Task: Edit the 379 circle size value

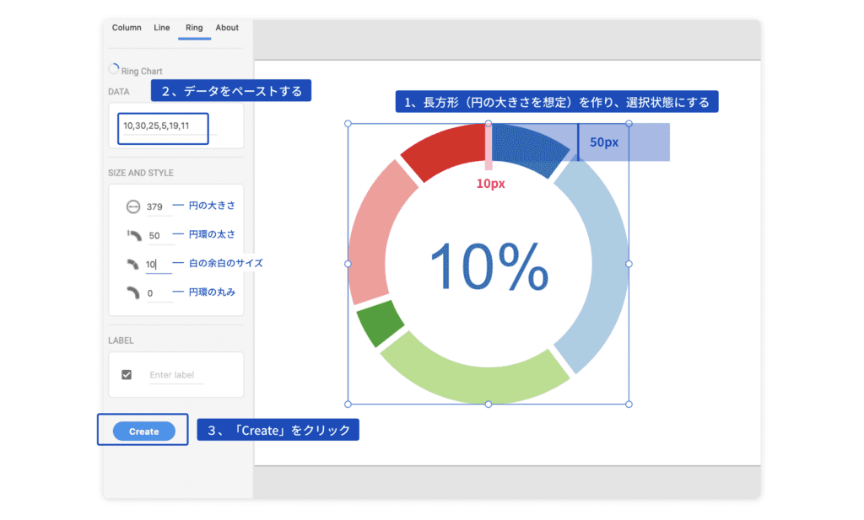Action: 157,205
